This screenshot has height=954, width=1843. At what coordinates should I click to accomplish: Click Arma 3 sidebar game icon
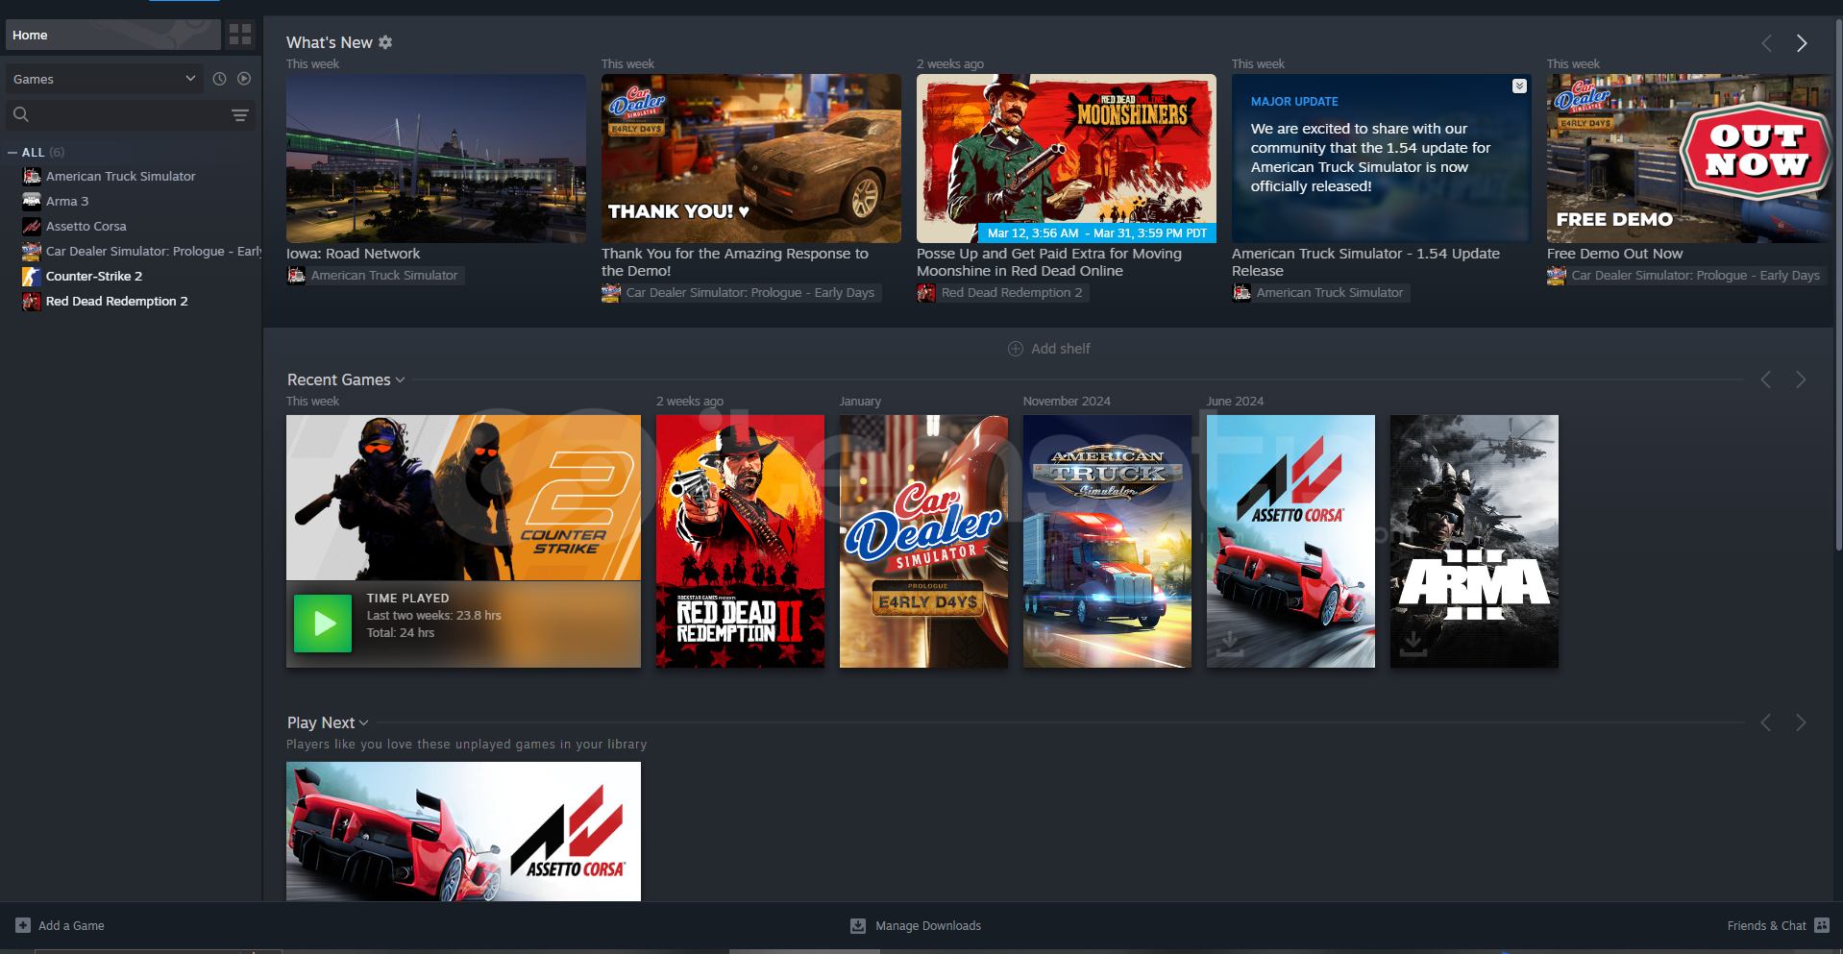point(32,201)
